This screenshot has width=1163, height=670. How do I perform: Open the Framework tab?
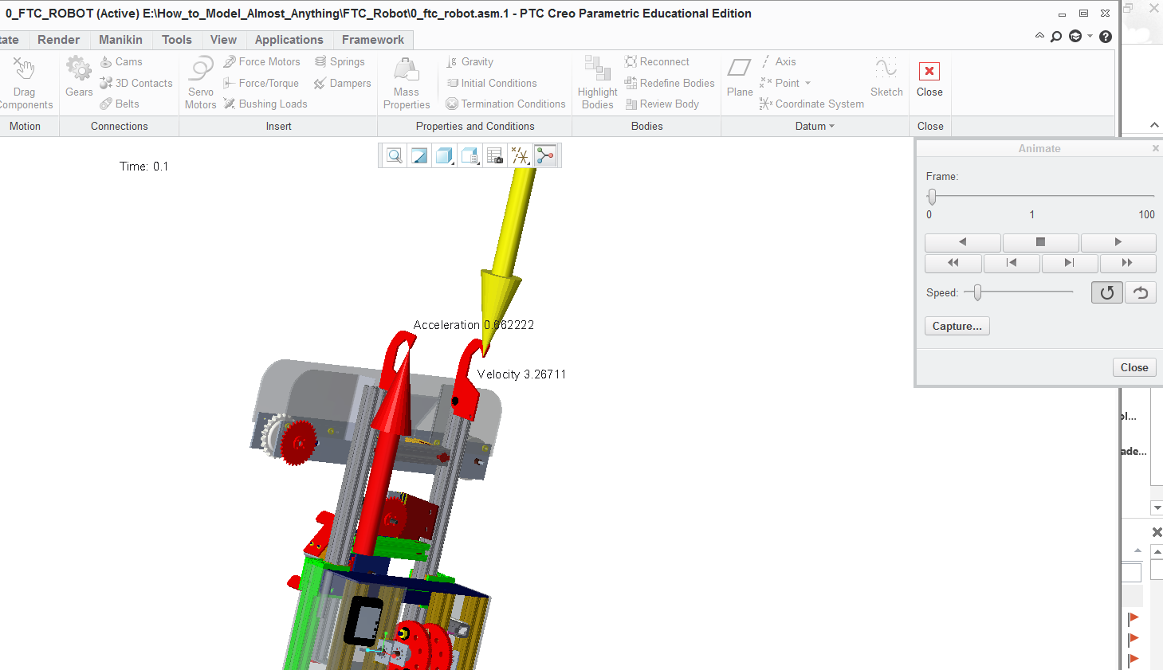[373, 40]
